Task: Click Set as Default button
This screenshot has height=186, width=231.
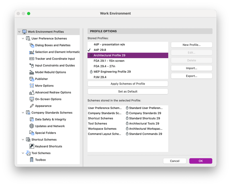Action: [128, 91]
